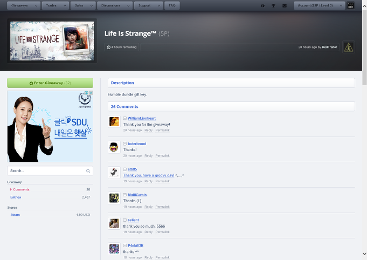Reply to atb85's comment
Image resolution: width=367 pixels, height=260 pixels.
point(148,181)
